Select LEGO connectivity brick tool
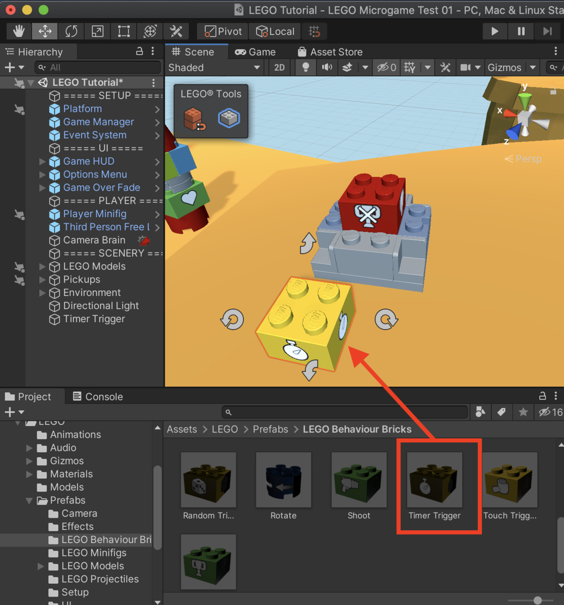Screen dimensions: 564x605 [229, 118]
